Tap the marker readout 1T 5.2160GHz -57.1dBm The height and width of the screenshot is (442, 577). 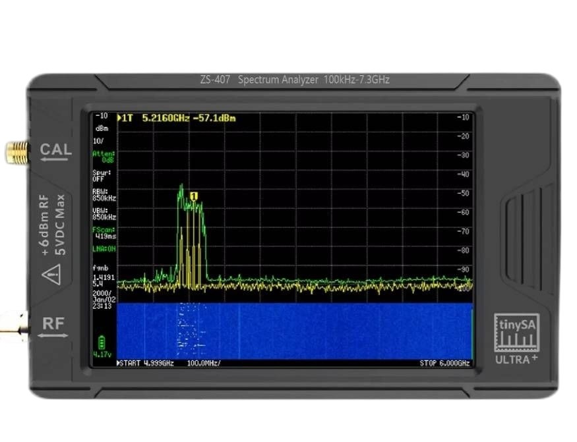[x=177, y=118]
